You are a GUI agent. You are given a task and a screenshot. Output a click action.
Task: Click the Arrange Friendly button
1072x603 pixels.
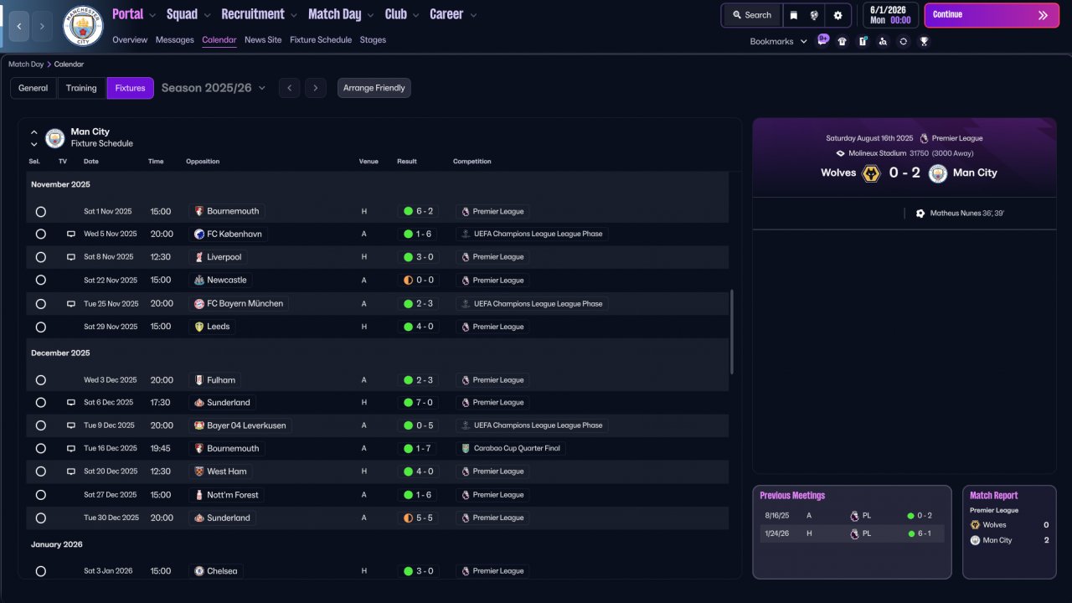coord(374,88)
